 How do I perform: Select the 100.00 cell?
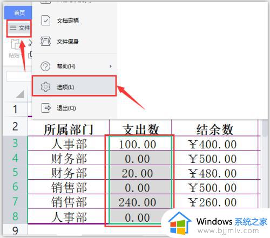(140, 144)
